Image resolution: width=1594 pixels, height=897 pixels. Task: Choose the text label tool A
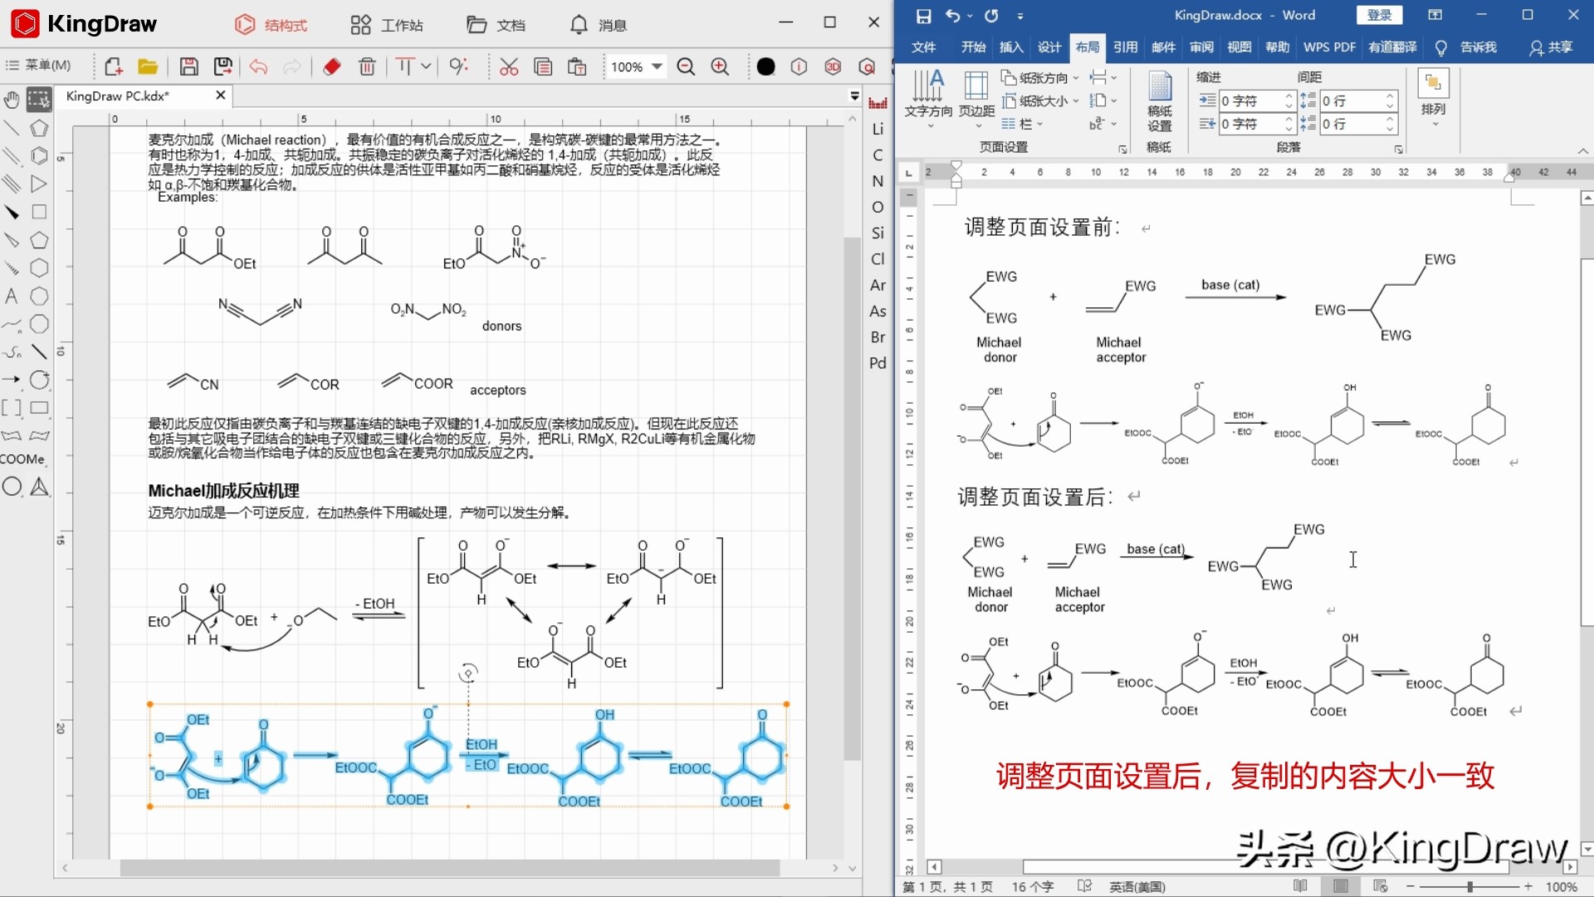(x=12, y=297)
